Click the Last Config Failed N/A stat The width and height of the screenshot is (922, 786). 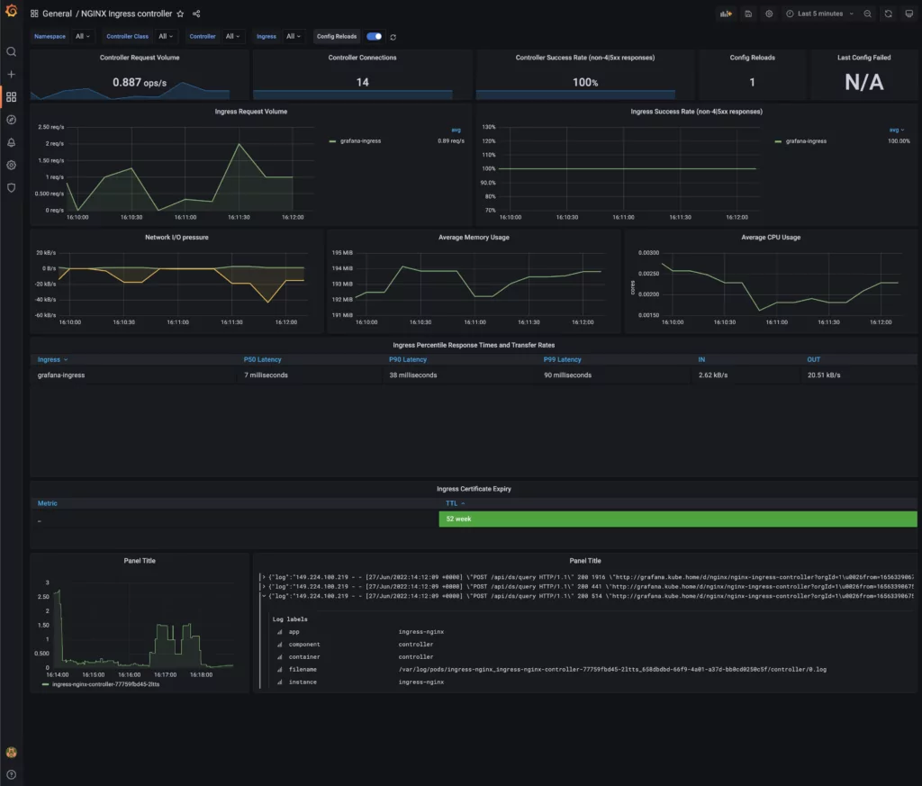click(x=863, y=82)
